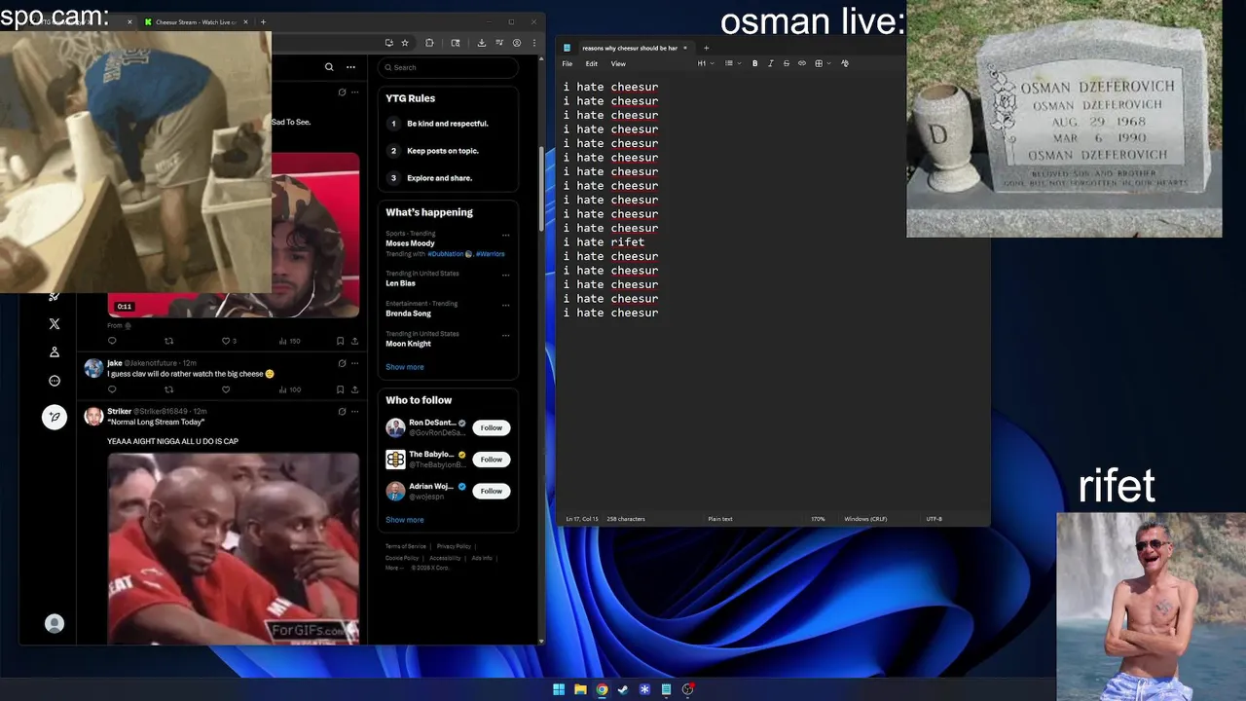Expand the table insert dropdown
The height and width of the screenshot is (701, 1246).
pyautogui.click(x=822, y=63)
